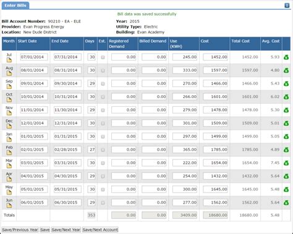Open the note icon for Apr

tap(9, 179)
